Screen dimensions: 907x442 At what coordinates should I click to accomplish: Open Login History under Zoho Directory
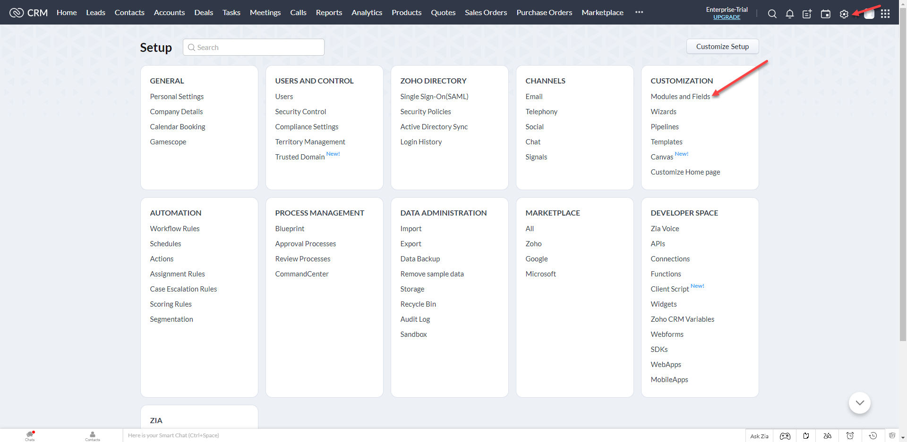pyautogui.click(x=421, y=142)
